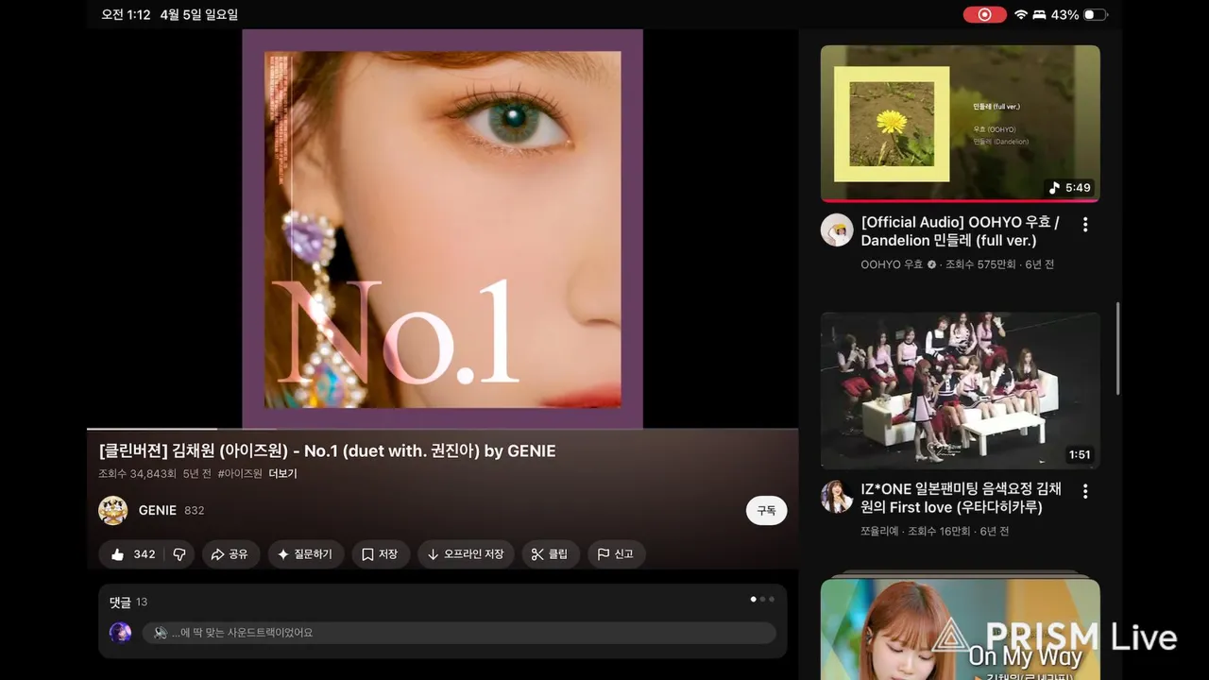Tap the 공유 share button
The image size is (1209, 680).
click(230, 554)
